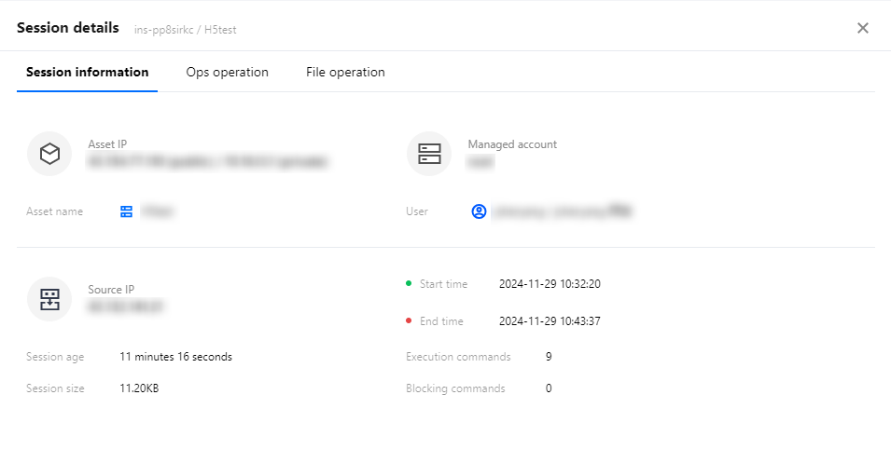
Task: Click the start time value 10:32:20
Action: tap(550, 284)
